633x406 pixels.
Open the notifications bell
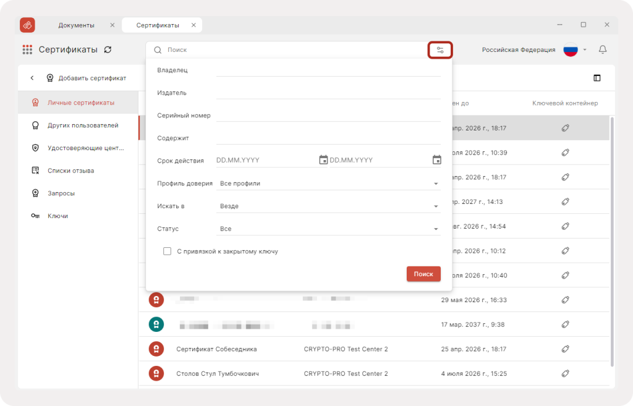point(603,49)
